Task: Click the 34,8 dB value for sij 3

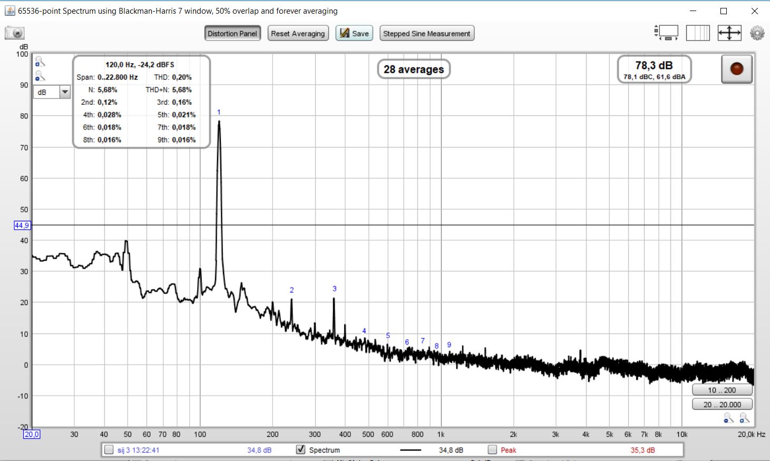Action: [259, 450]
